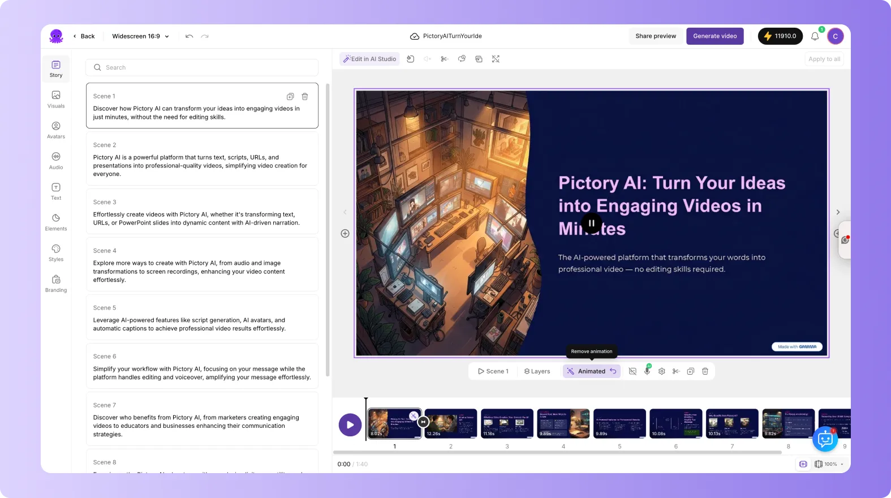891x498 pixels.
Task: Duplicate Scene 1 from the story card
Action: pos(290,96)
